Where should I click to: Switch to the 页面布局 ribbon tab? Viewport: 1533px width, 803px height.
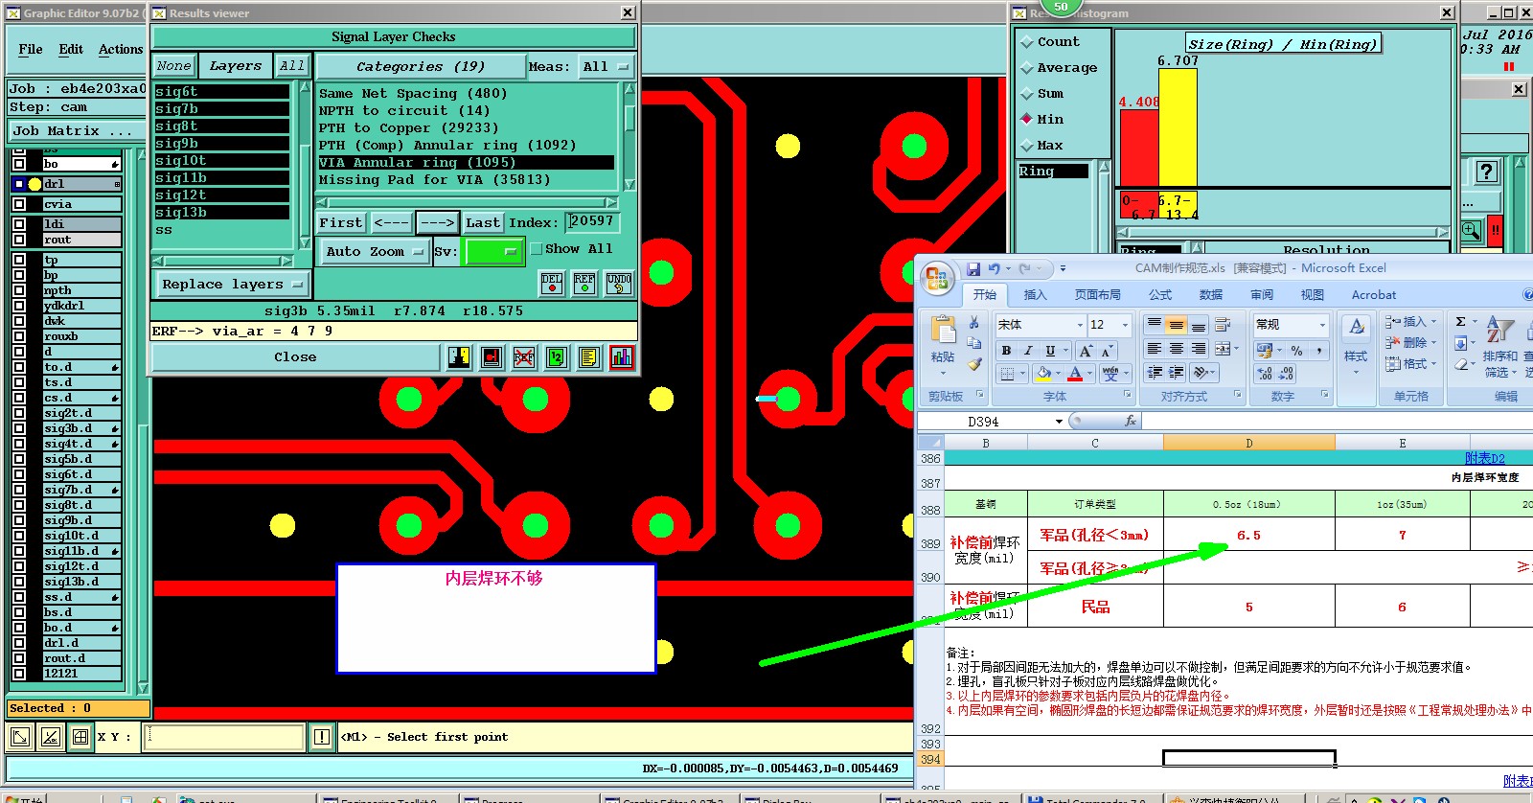[1097, 295]
